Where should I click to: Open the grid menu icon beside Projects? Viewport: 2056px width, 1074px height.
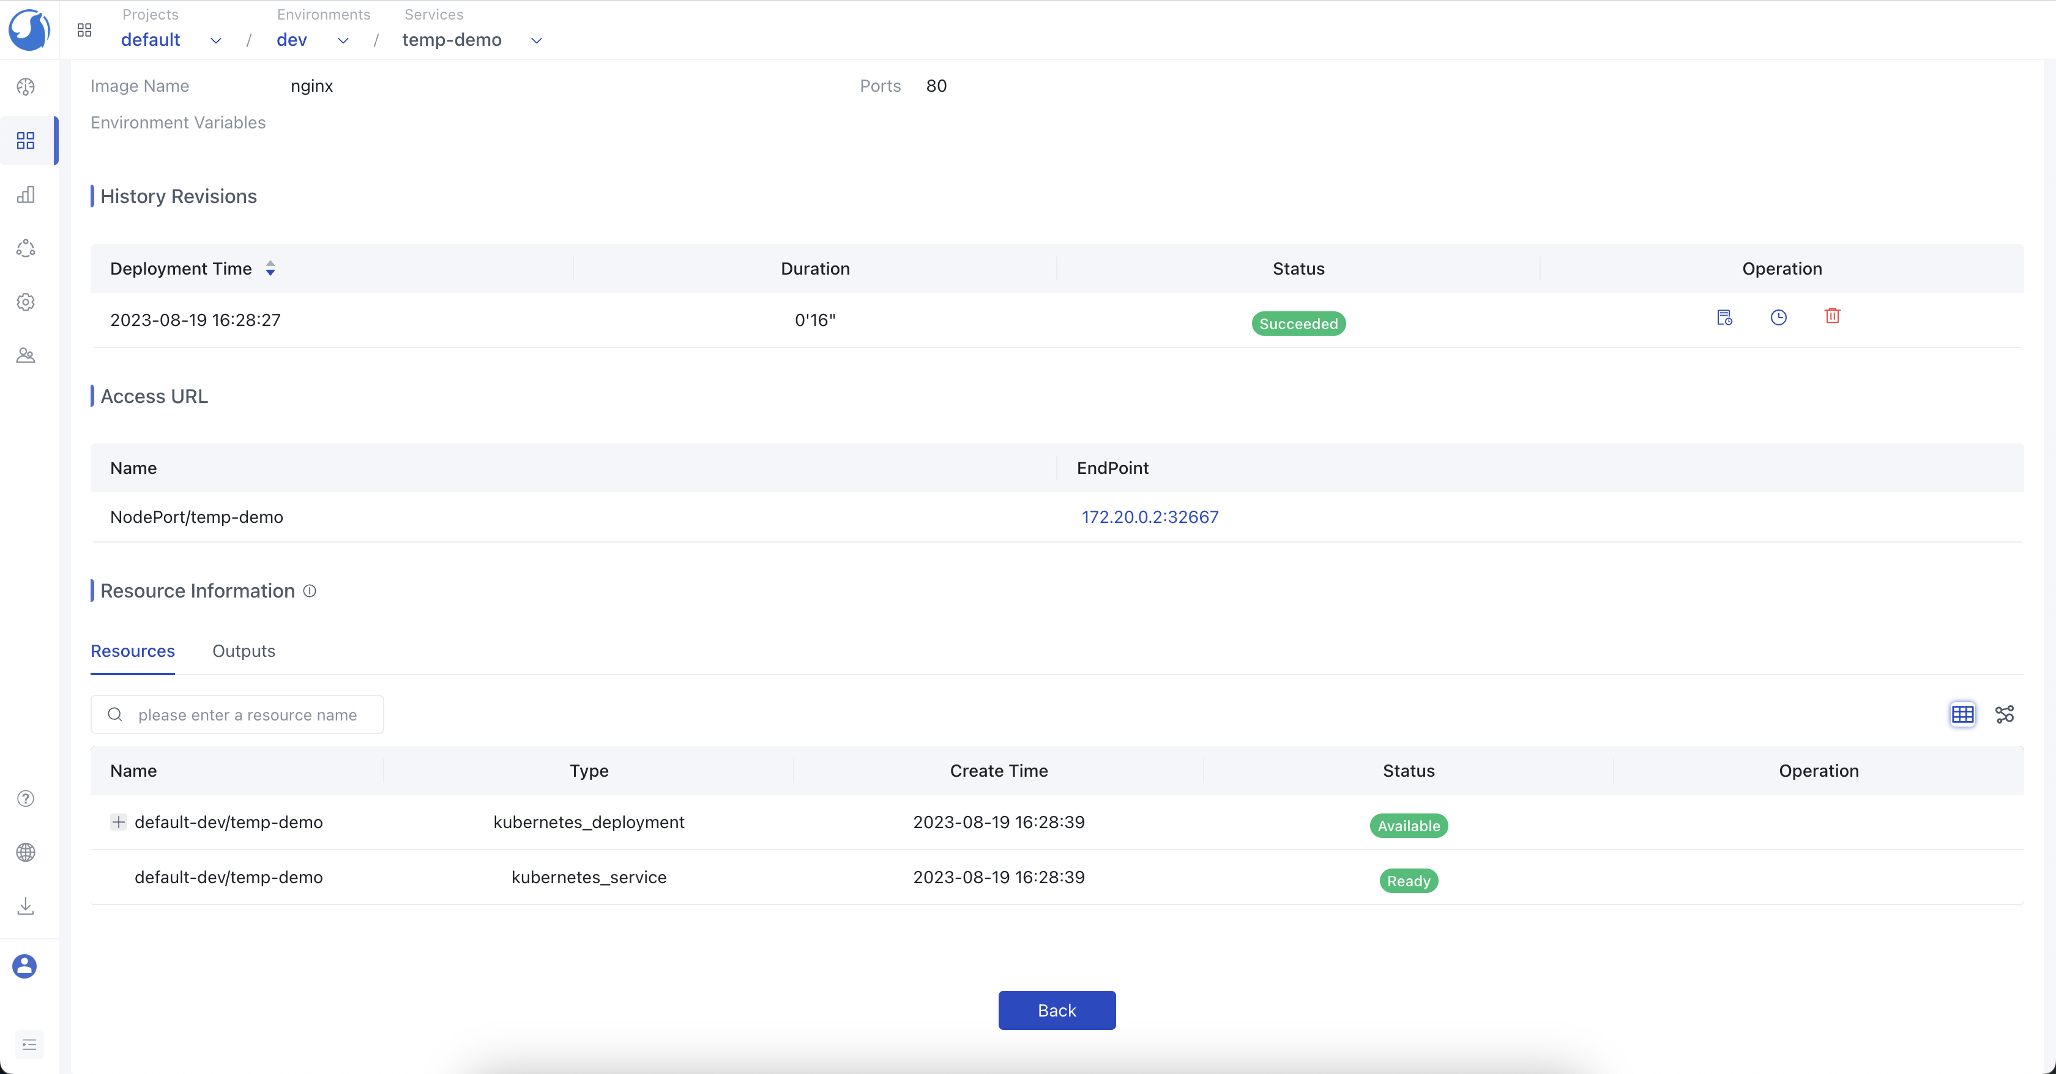click(84, 31)
